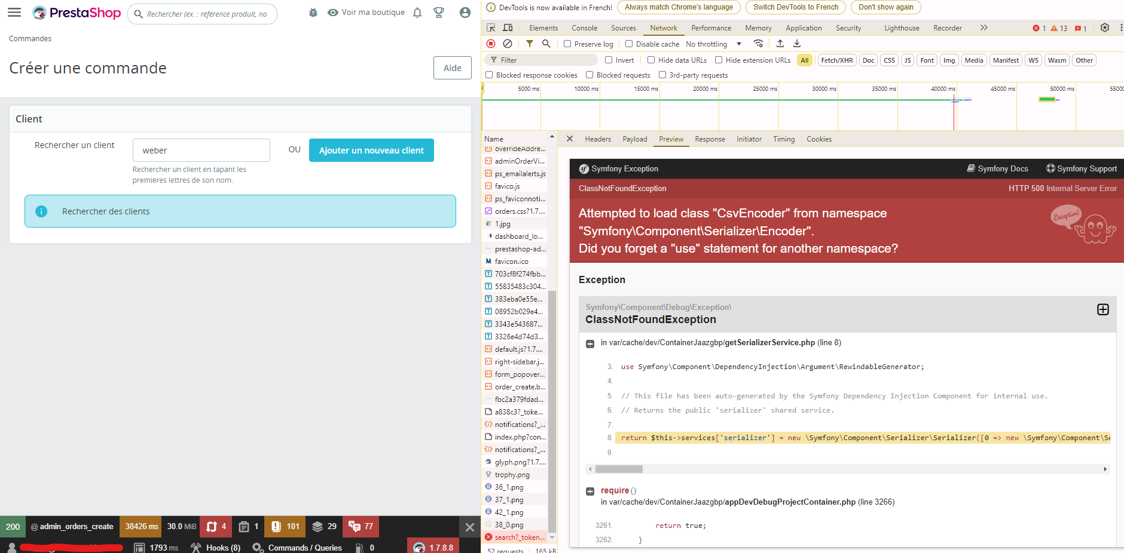Click Ajouter un nouveau client button
The image size is (1124, 553).
point(371,150)
